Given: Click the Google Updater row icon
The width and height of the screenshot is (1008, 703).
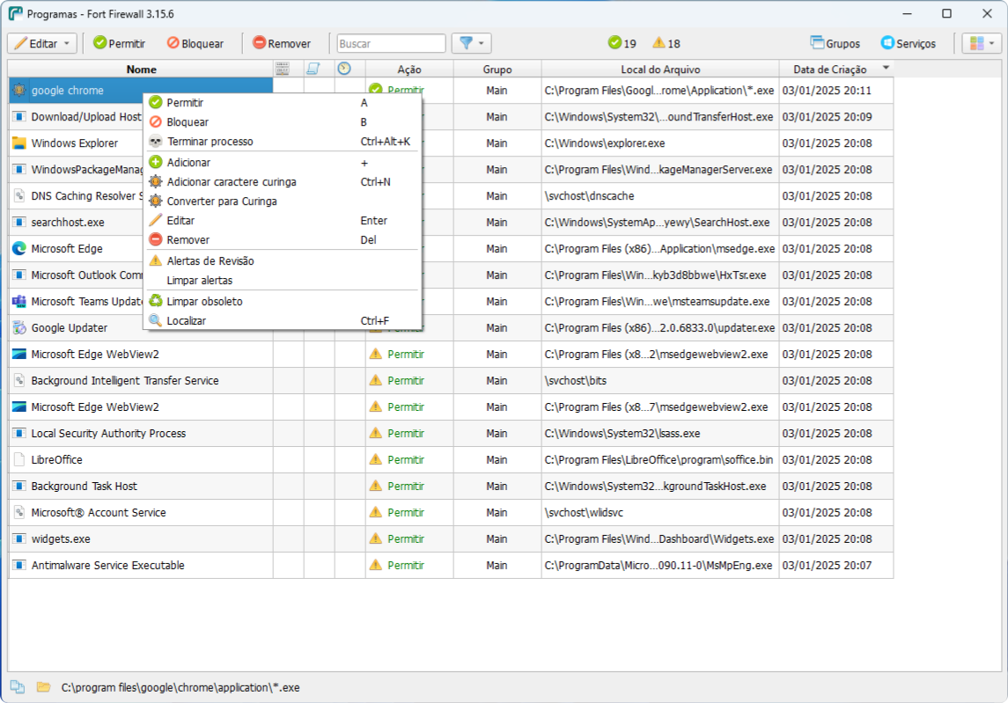Looking at the screenshot, I should tap(19, 327).
